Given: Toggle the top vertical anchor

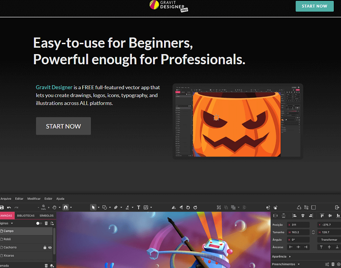Looking at the screenshot, I should (x=321, y=247).
